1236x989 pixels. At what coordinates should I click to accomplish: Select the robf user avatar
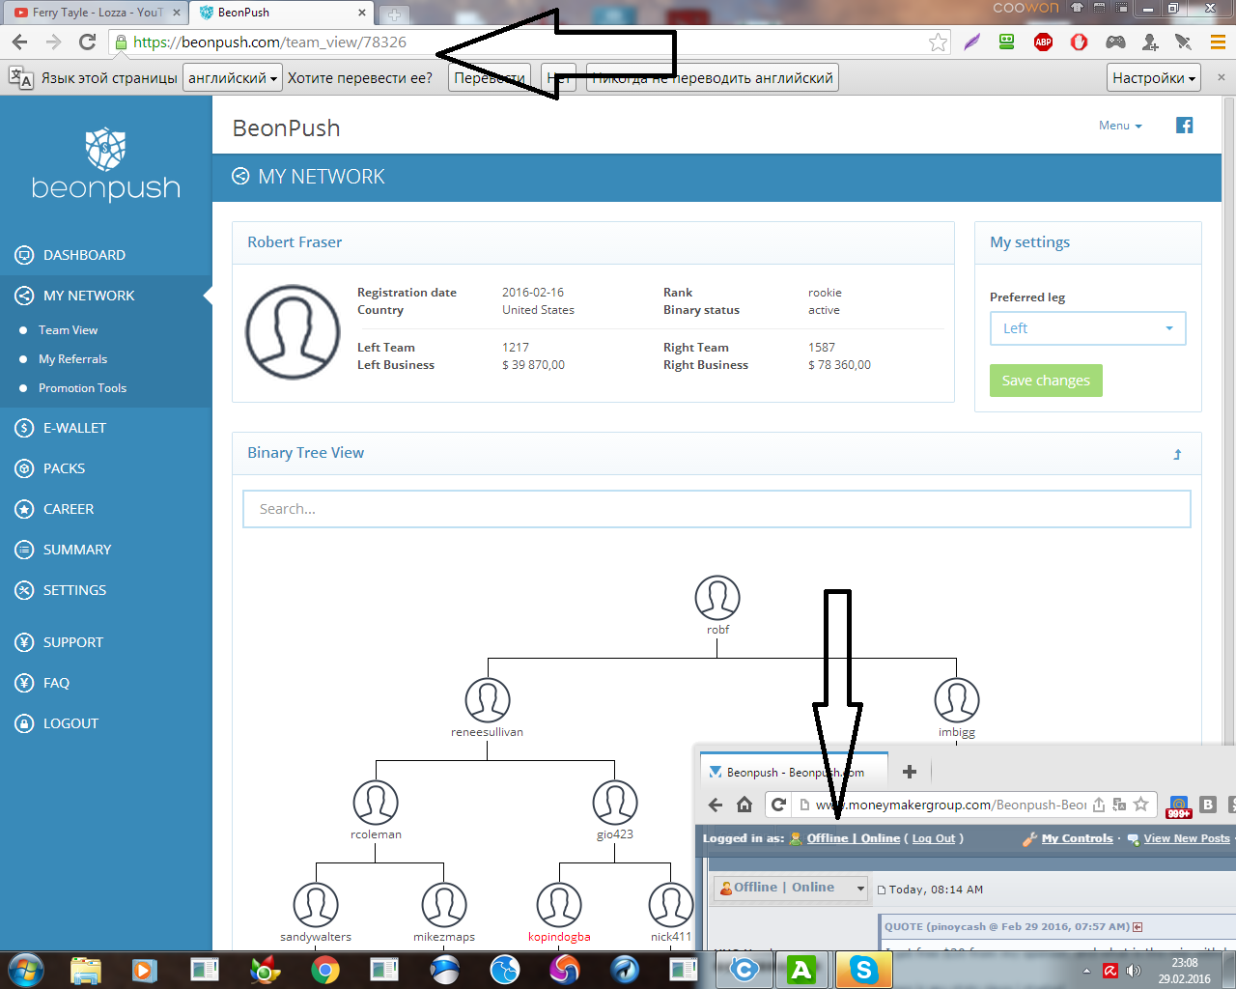717,598
